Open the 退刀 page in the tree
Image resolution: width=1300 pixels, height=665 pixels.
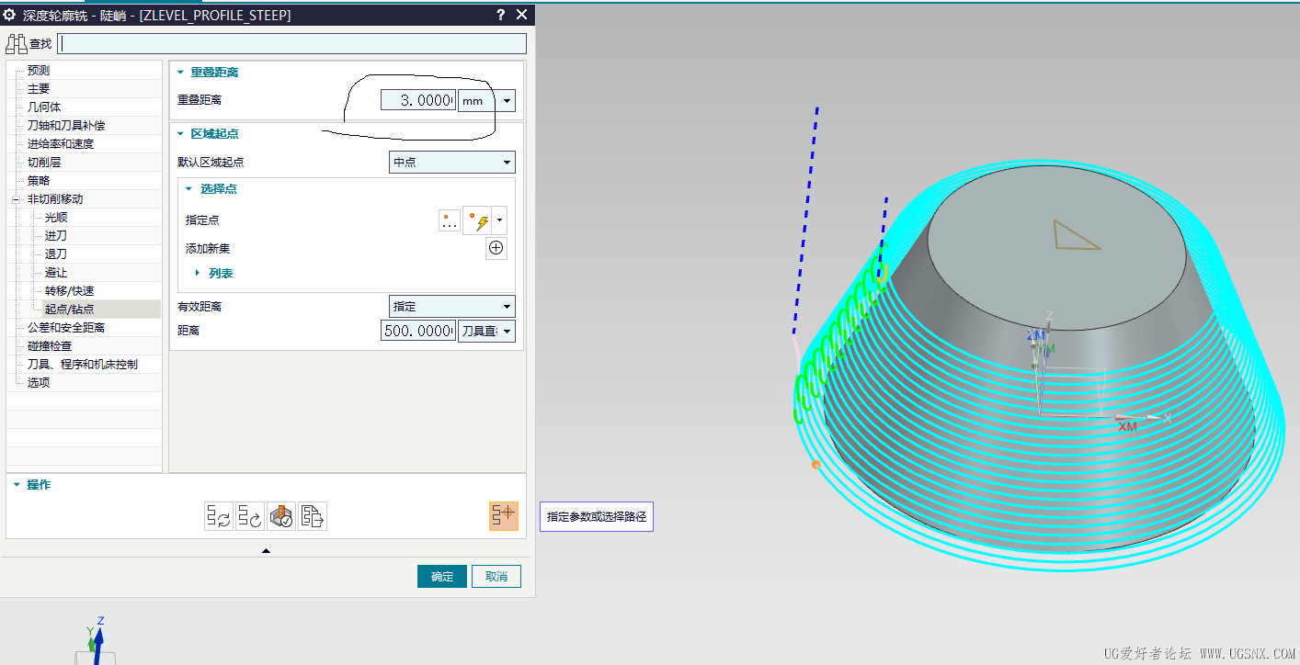coord(56,254)
